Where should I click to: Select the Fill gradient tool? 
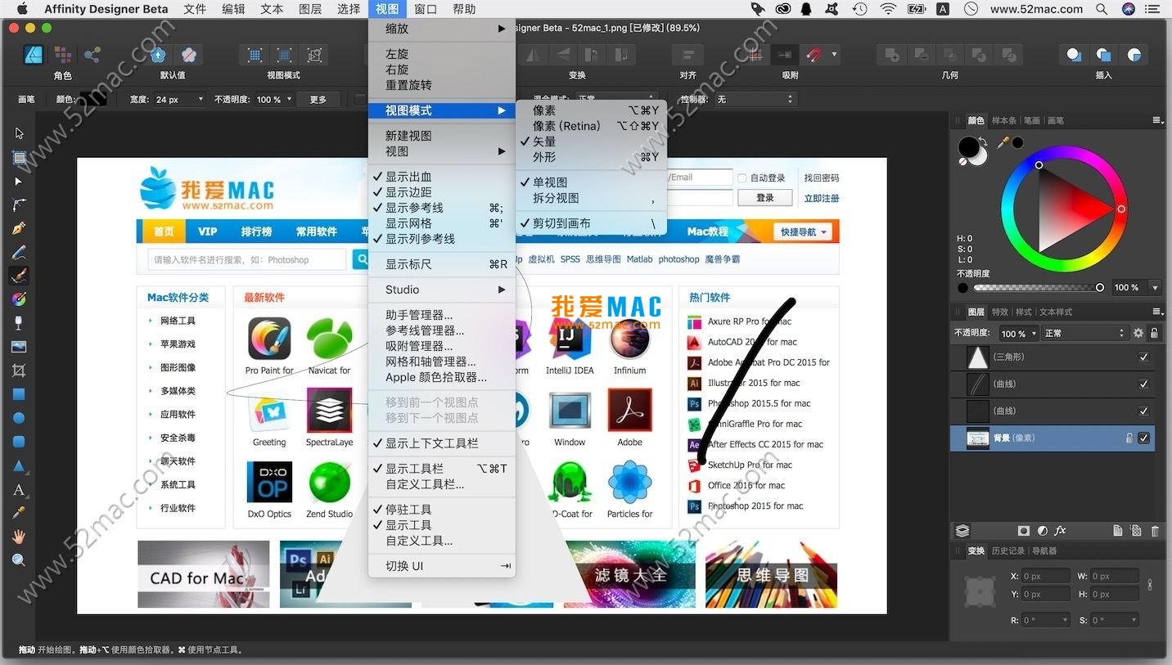pos(19,299)
